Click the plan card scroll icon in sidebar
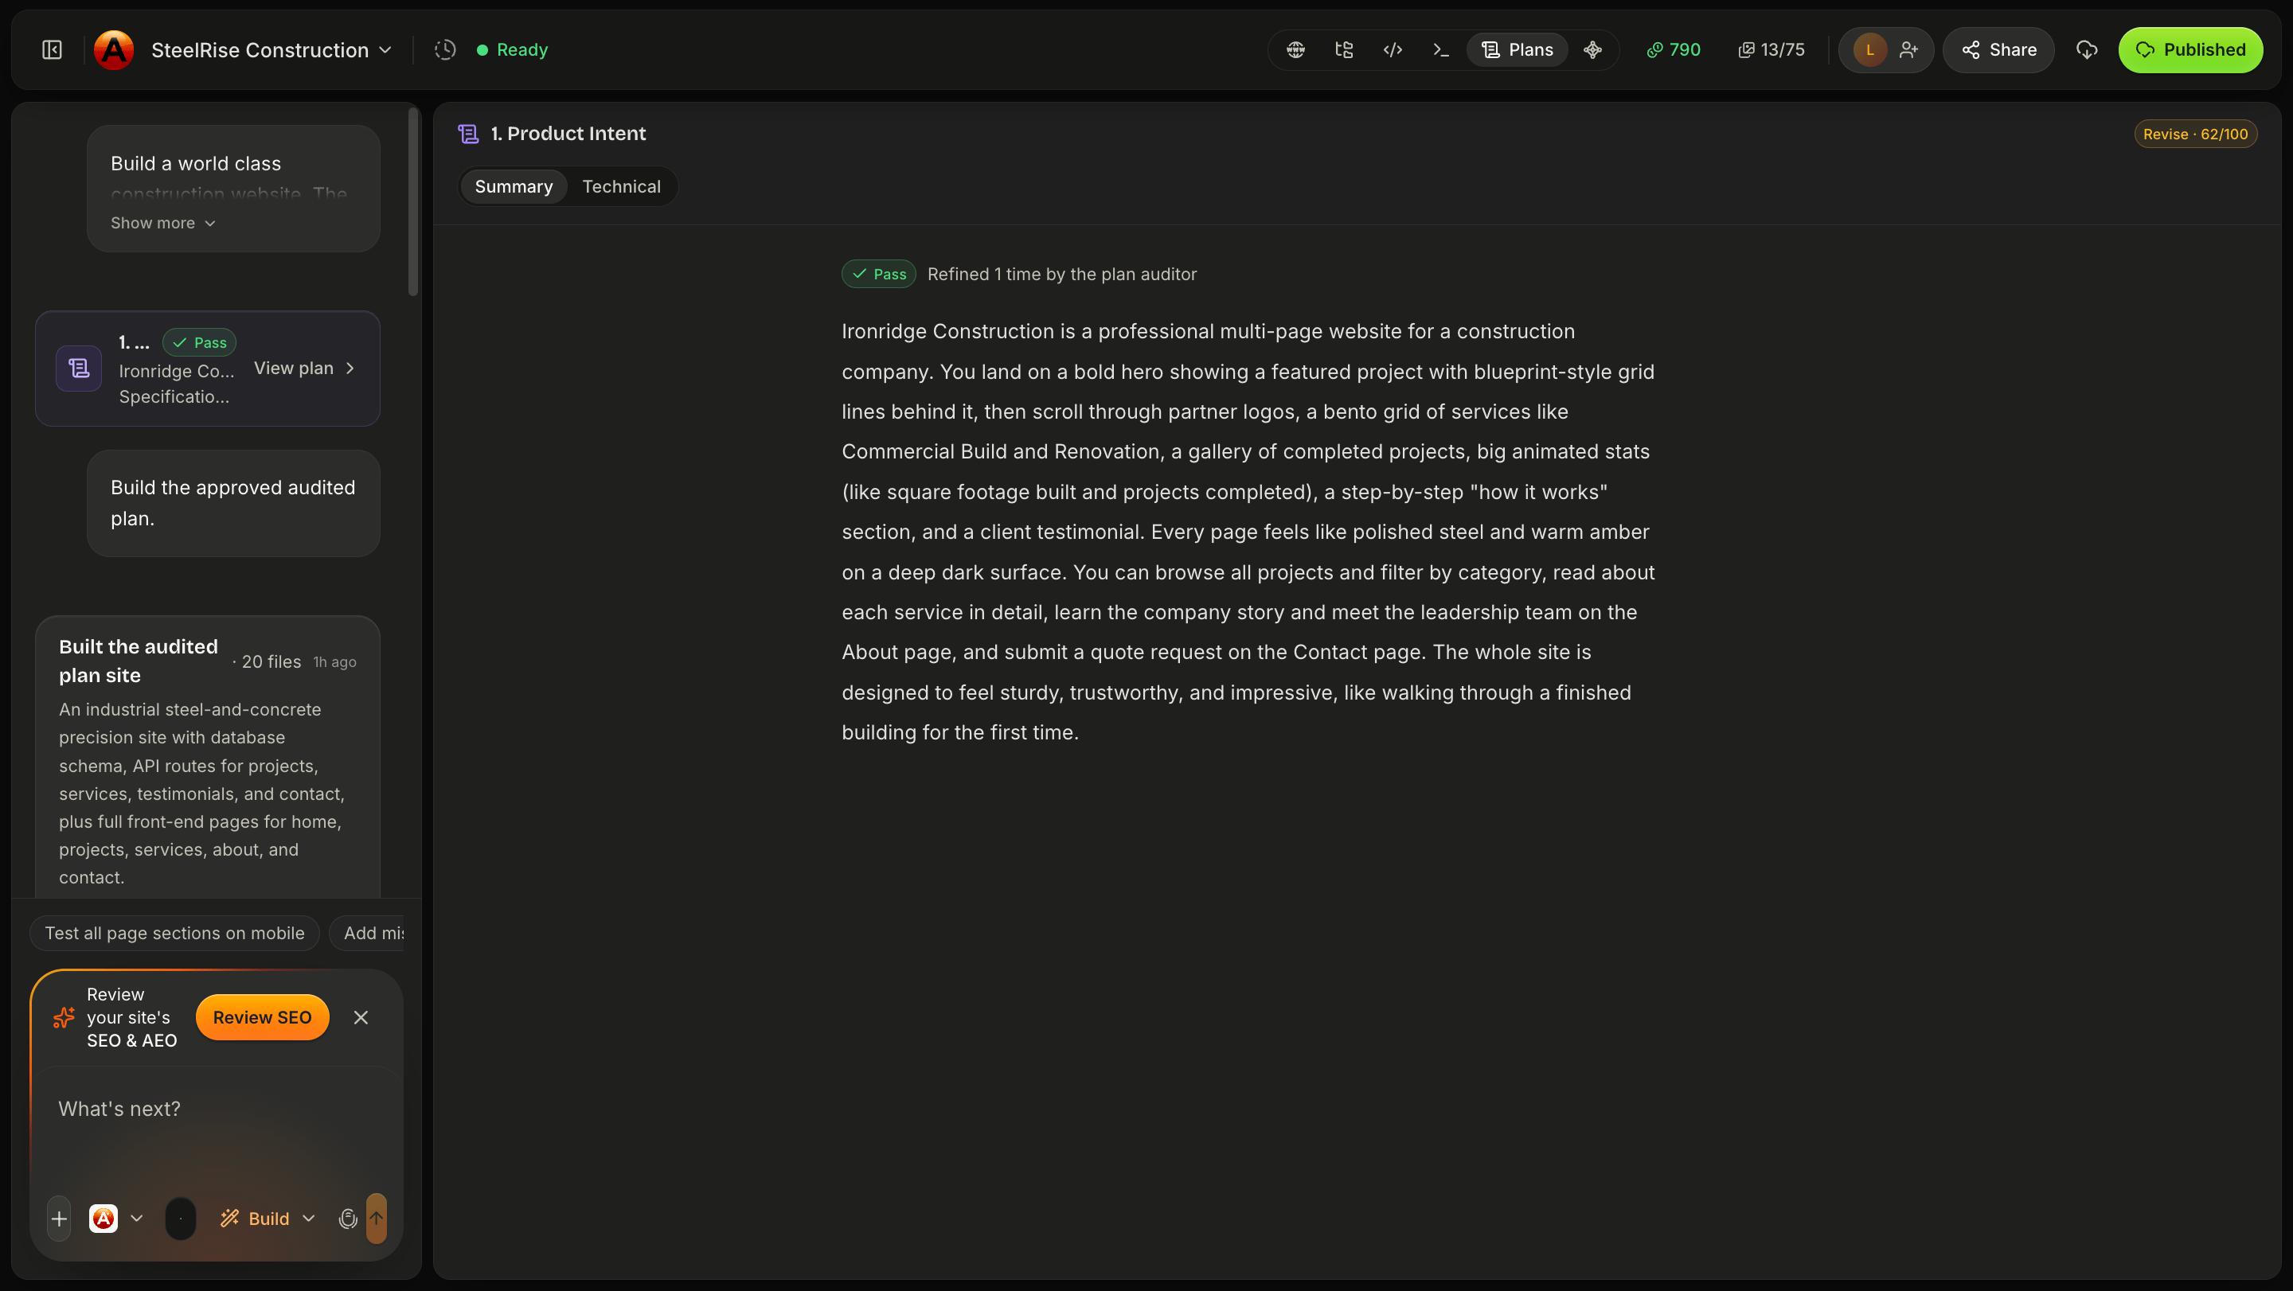Screen dimensions: 2293x1291 (80, 369)
